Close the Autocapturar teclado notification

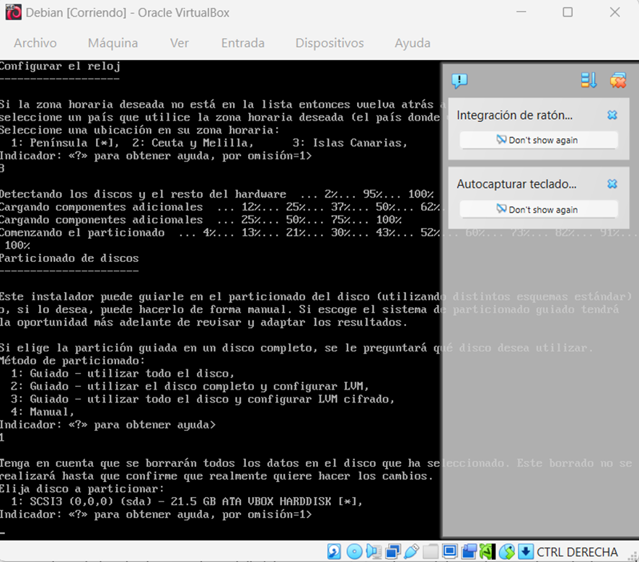pyautogui.click(x=612, y=184)
